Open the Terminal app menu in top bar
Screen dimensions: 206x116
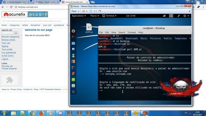pyautogui.click(x=109, y=16)
